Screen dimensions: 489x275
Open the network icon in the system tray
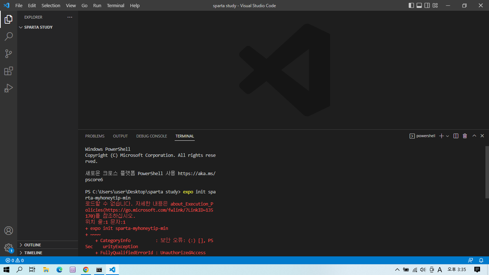415,270
